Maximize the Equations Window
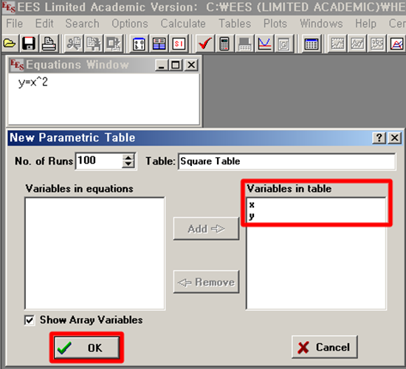The width and height of the screenshot is (406, 369). coord(176,65)
